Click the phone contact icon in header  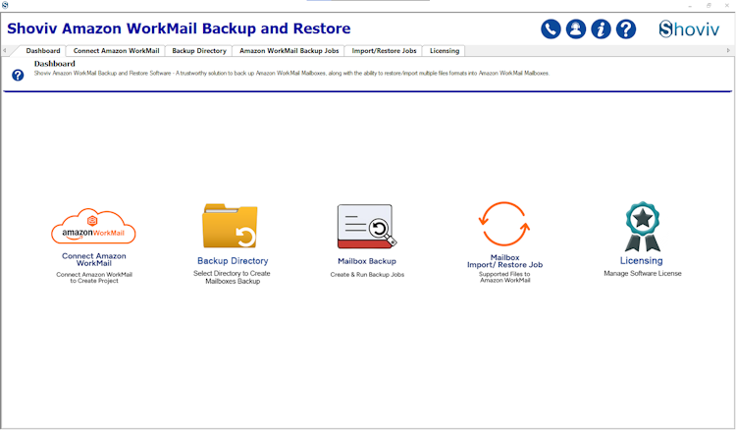pyautogui.click(x=551, y=29)
